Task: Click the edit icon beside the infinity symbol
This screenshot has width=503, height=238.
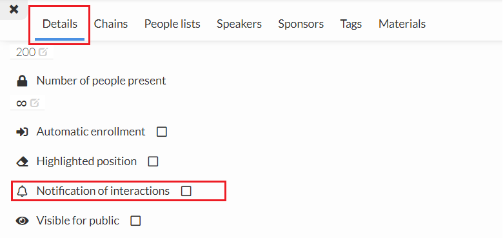Action: [x=35, y=103]
